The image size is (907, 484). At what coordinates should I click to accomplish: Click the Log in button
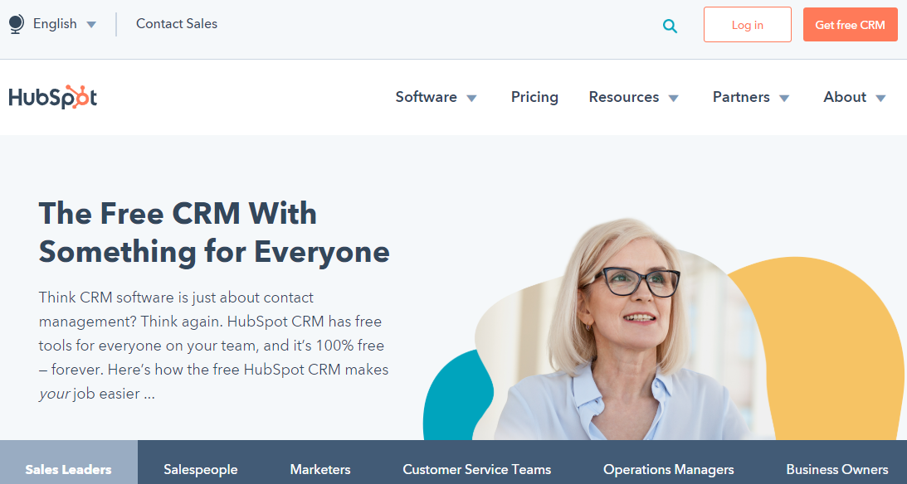[748, 25]
